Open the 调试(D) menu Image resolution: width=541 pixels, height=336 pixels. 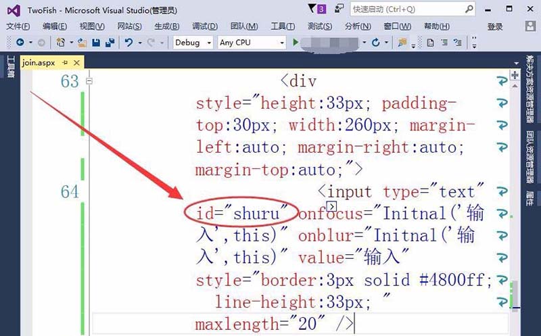205,26
